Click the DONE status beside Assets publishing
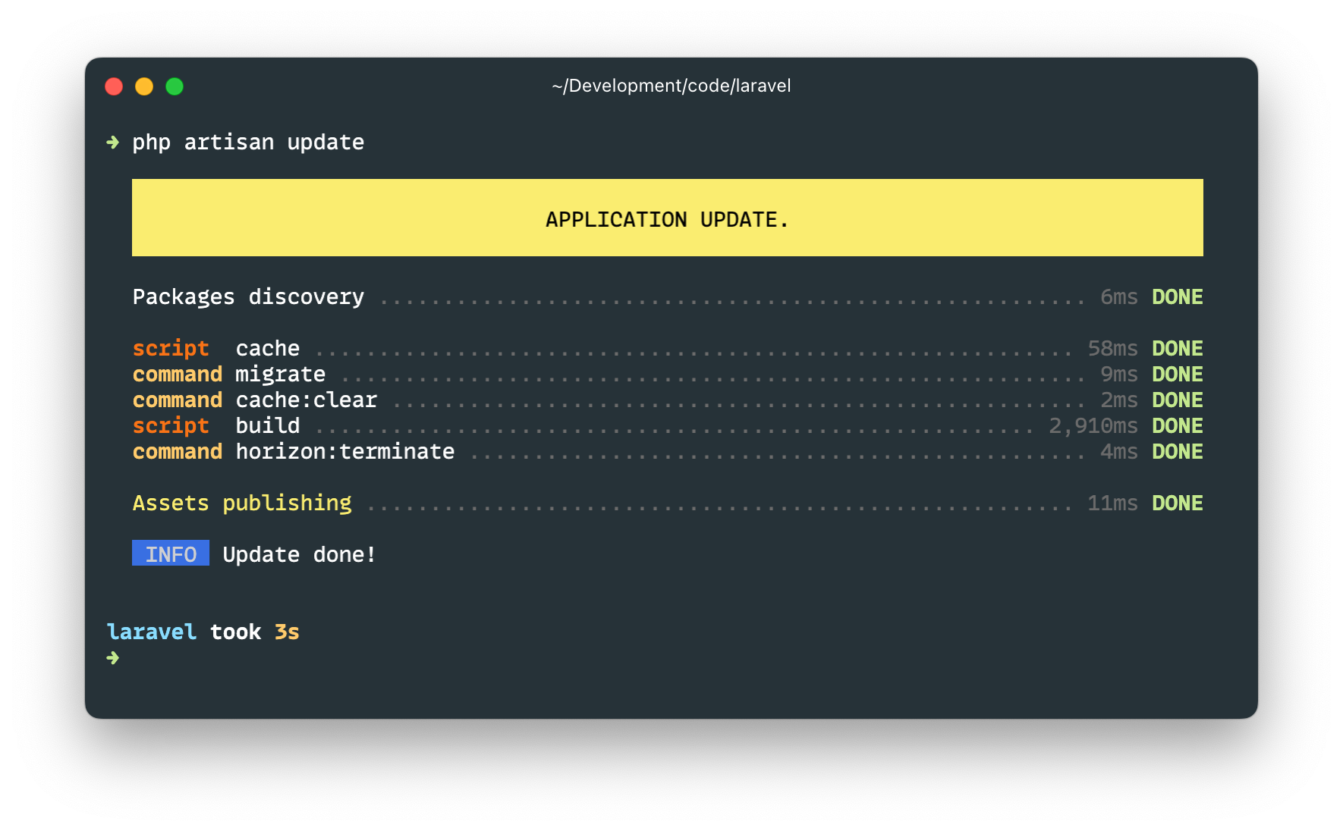1343x831 pixels. [1177, 503]
